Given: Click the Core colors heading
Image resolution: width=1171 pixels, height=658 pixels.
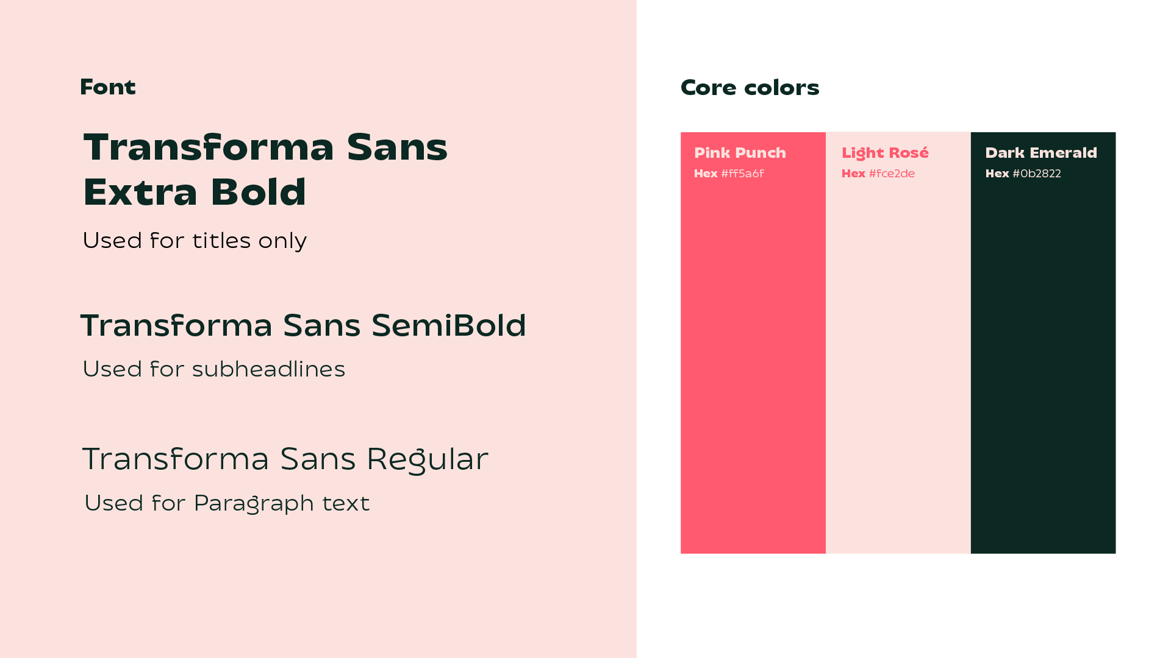Looking at the screenshot, I should click(750, 88).
